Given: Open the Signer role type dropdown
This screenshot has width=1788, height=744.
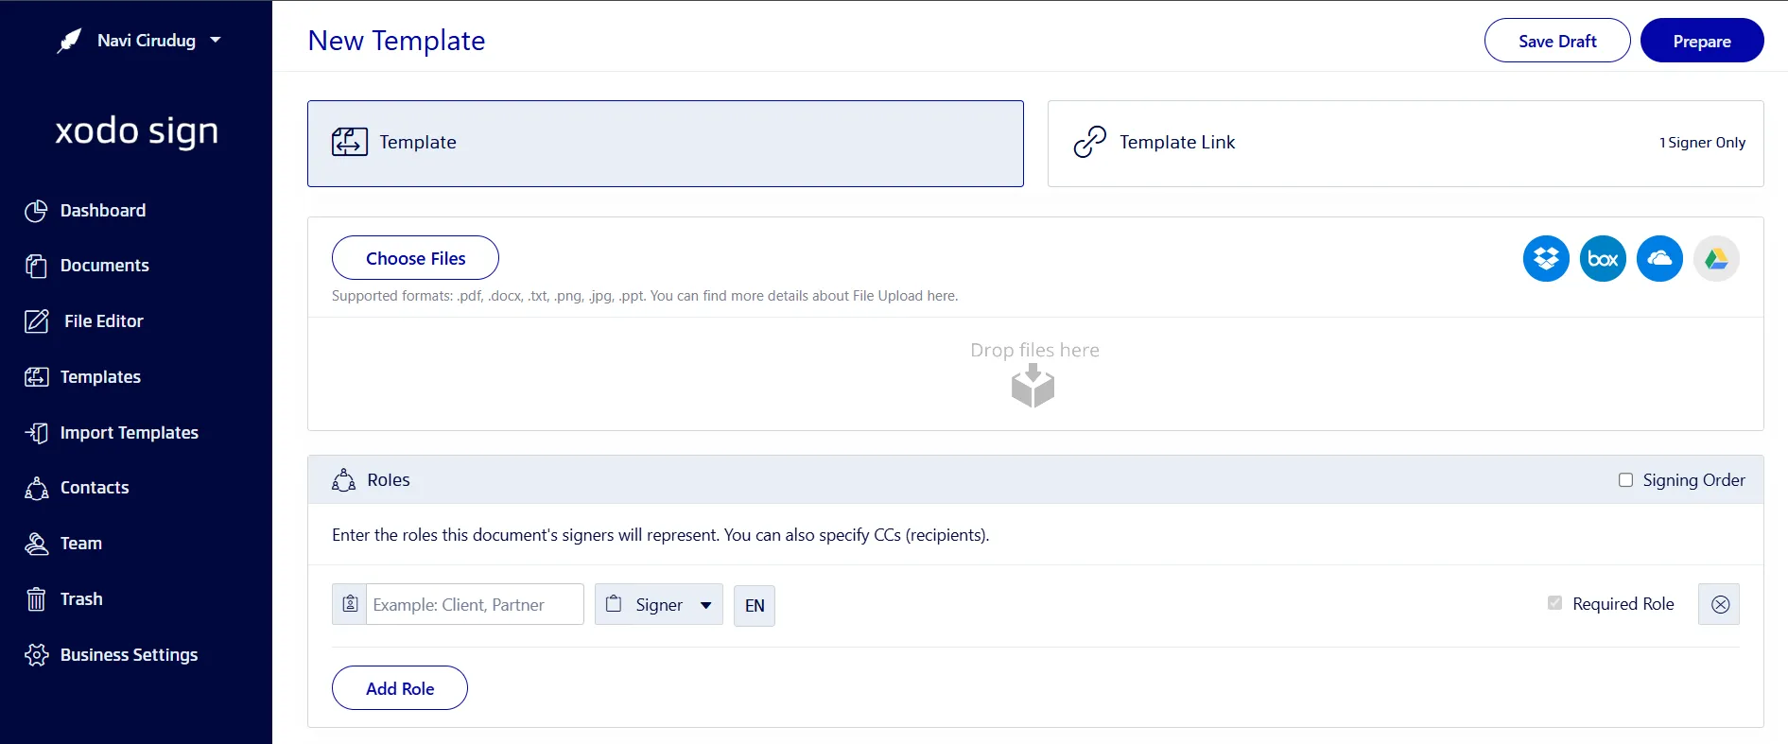Looking at the screenshot, I should coord(659,605).
